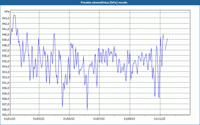Select the 932,0 y-axis value
Viewport: 200px width, 125px height.
(5, 77)
